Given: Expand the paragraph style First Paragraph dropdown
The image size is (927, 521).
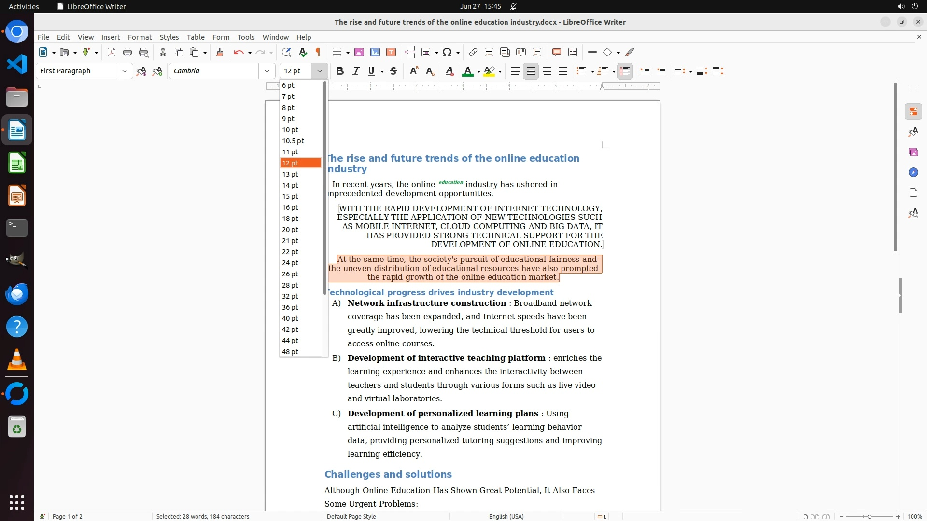Looking at the screenshot, I should coord(124,71).
